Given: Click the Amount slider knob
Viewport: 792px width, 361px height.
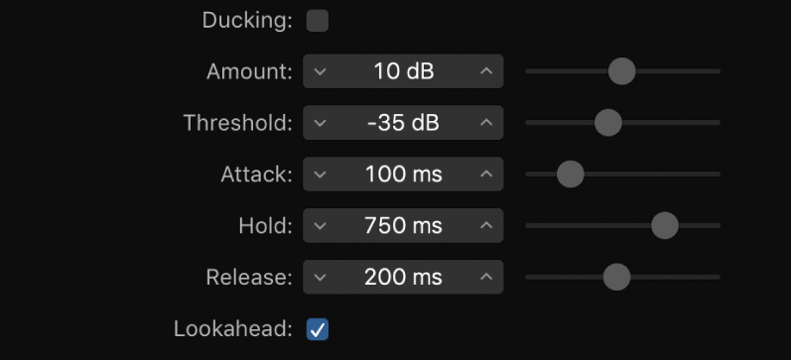Looking at the screenshot, I should click(x=621, y=71).
